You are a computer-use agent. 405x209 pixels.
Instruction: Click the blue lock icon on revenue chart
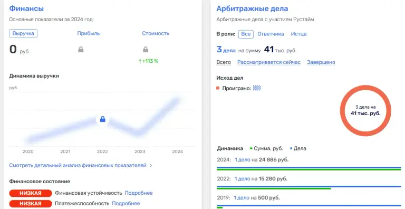point(102,119)
